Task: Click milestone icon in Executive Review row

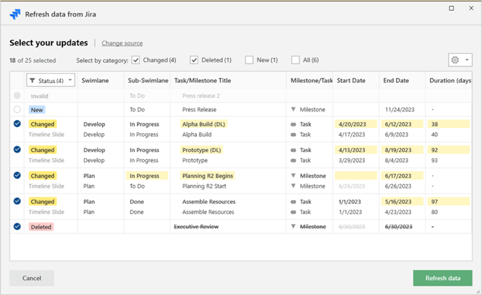Action: 293,227
